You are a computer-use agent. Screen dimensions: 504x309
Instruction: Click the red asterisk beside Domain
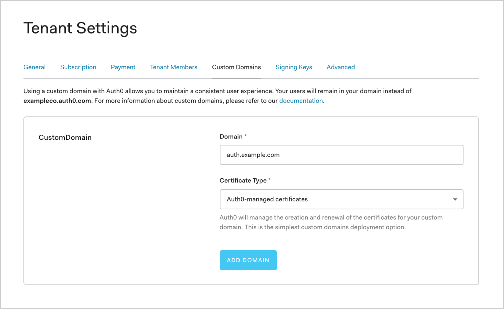pos(246,136)
